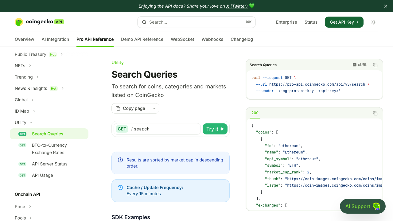Viewport: 393px width, 221px height.
Task: Select the 200 response tab
Action: click(255, 113)
